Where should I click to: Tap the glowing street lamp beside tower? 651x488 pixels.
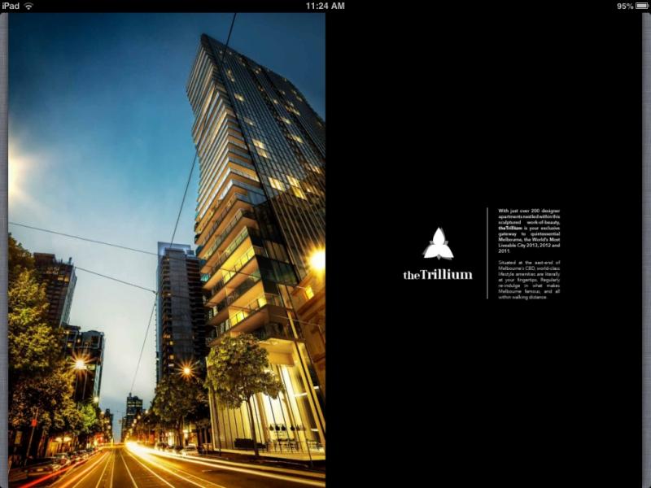click(317, 260)
